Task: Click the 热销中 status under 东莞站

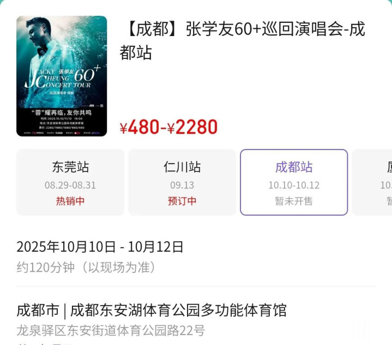Action: (x=70, y=201)
